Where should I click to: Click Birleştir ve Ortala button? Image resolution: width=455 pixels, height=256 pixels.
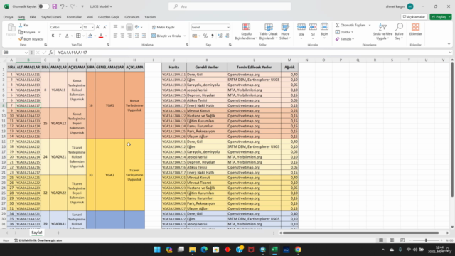pyautogui.click(x=166, y=36)
